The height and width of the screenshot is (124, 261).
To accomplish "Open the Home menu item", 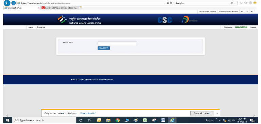I will (30, 27).
